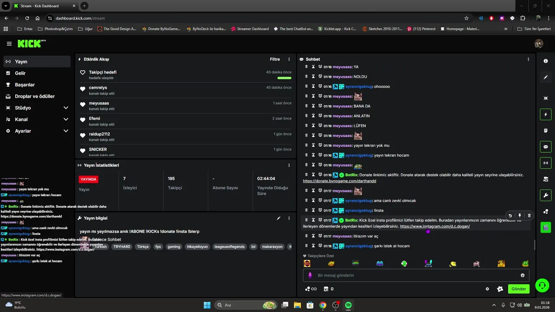Open raidup2112 follower entry
Image resolution: width=555 pixels, height=312 pixels.
[186, 136]
